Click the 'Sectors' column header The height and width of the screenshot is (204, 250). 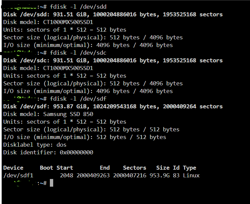click(x=135, y=168)
